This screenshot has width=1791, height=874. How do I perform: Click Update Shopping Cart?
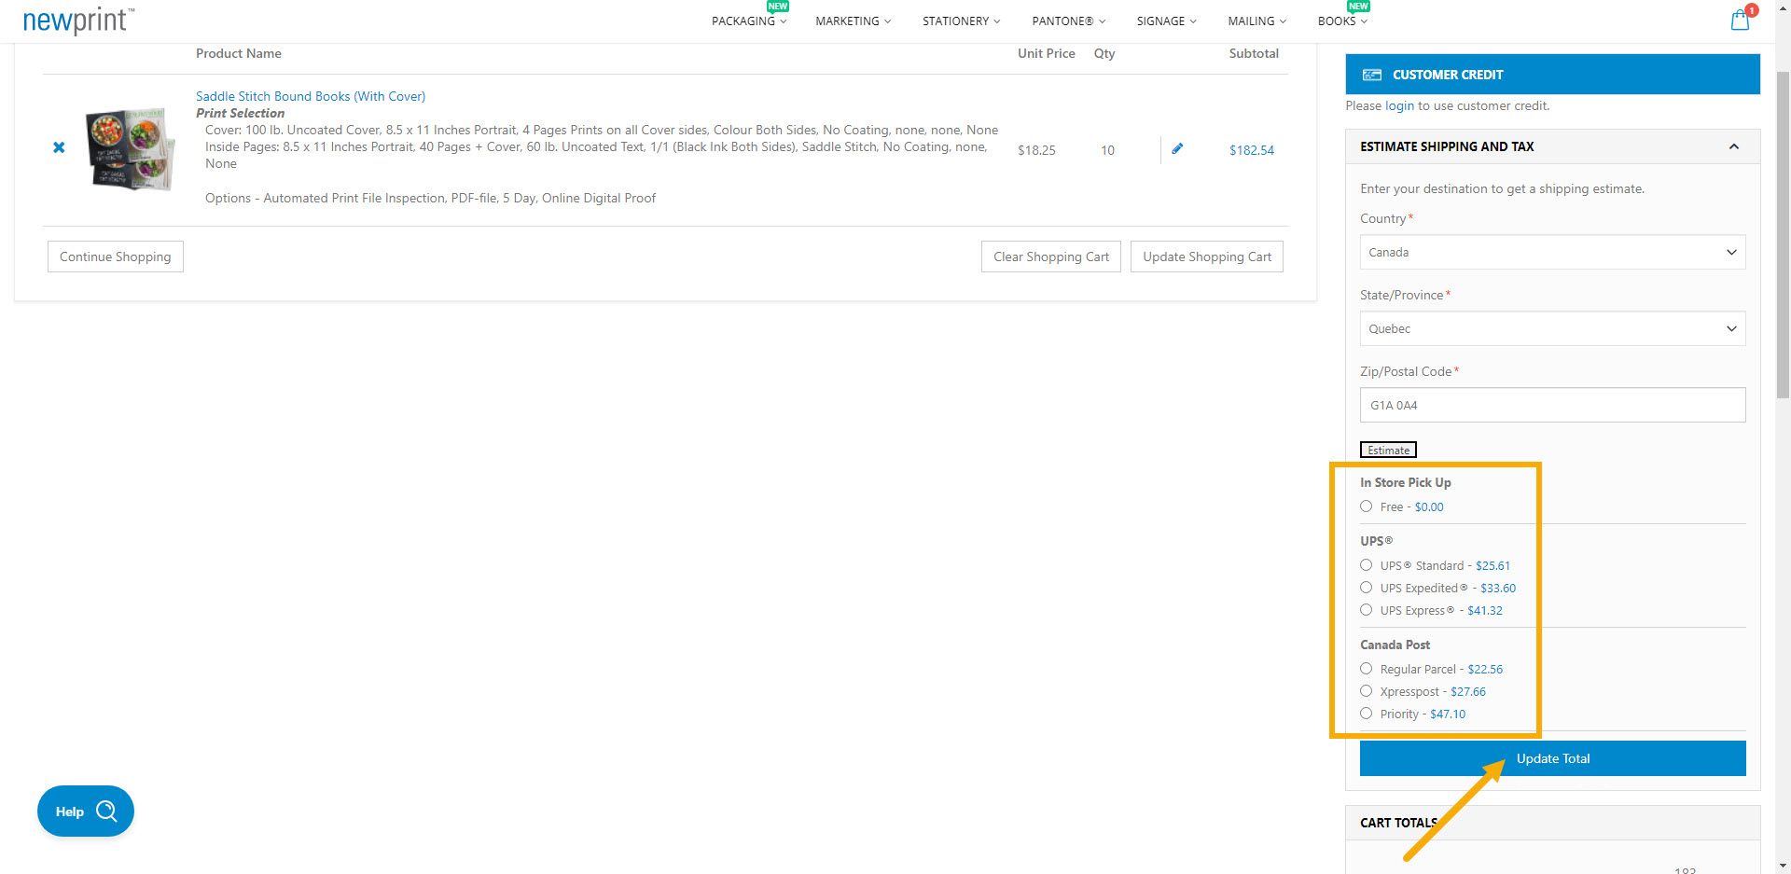[1206, 256]
